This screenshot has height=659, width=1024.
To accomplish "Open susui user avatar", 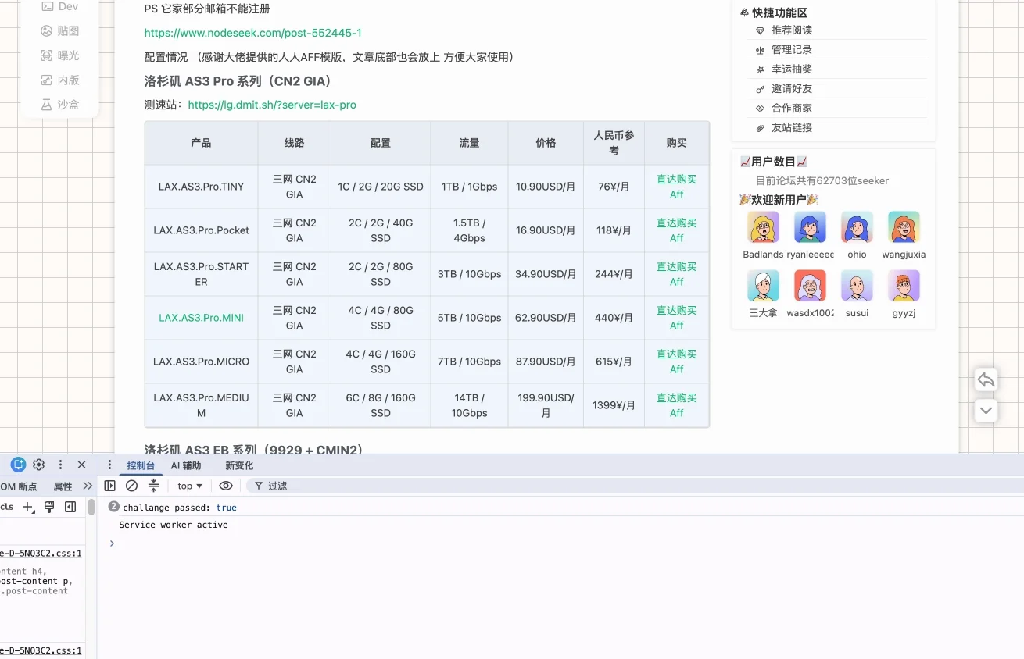I will pos(857,286).
